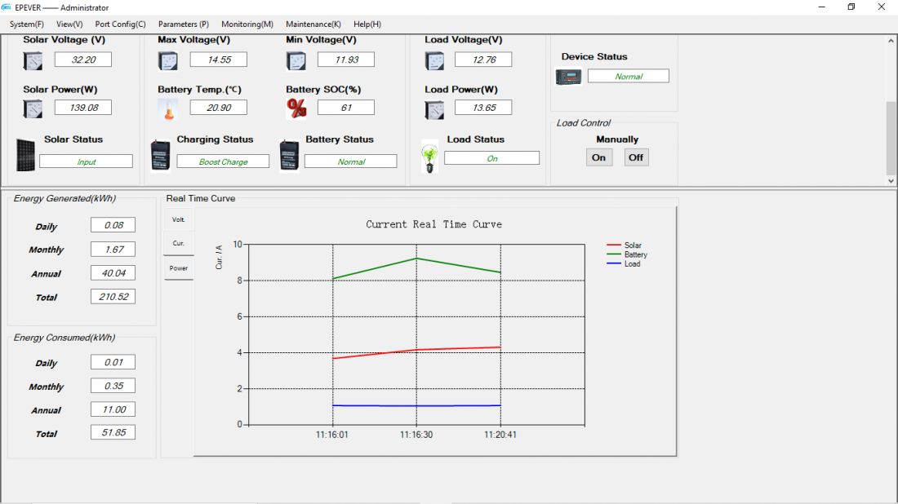This screenshot has height=504, width=898.
Task: Click the Energy Generated Annual value 40.04
Action: tap(113, 273)
